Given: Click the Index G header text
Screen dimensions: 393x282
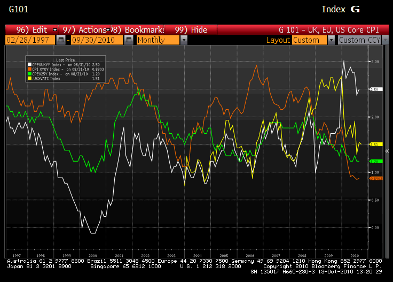Looking at the screenshot, I should 341,10.
